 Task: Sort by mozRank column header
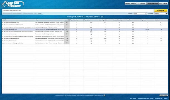[133, 20]
